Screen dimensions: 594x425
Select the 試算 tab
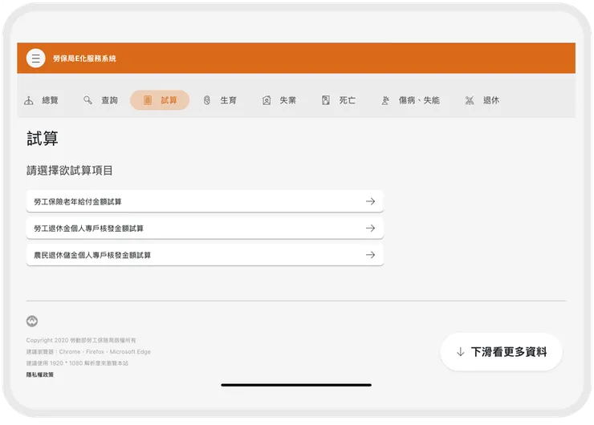(160, 100)
